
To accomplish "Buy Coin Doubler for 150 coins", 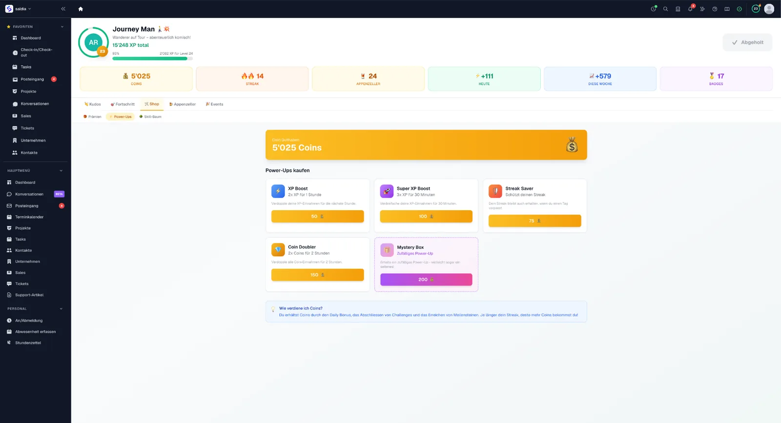I will (x=317, y=275).
